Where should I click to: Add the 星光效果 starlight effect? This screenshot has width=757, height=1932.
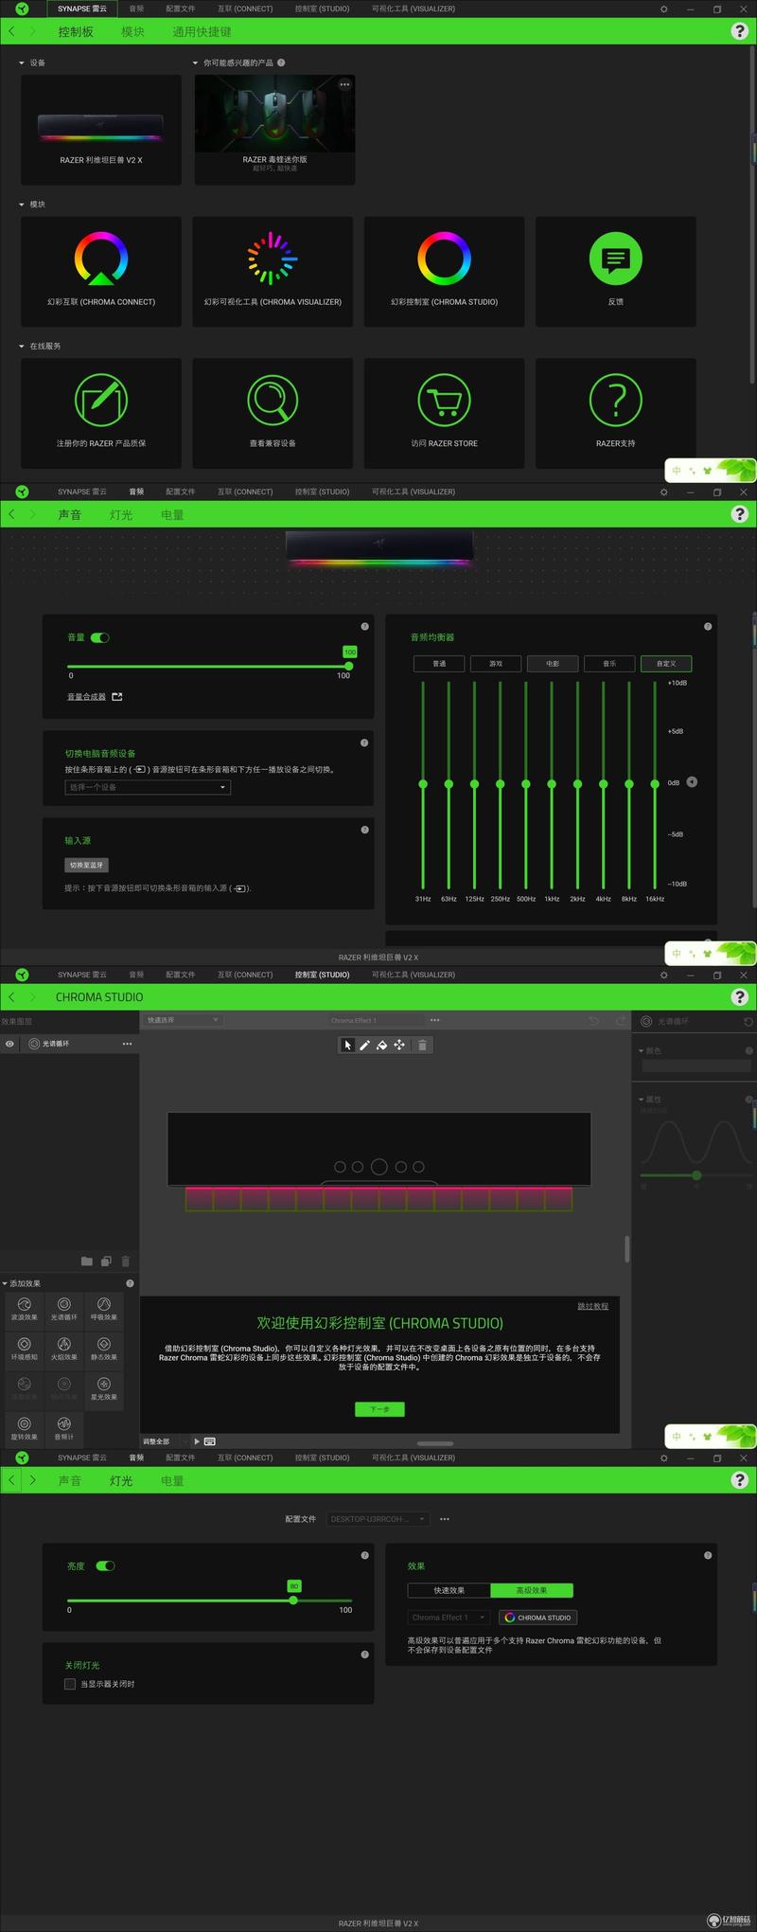click(x=104, y=1389)
